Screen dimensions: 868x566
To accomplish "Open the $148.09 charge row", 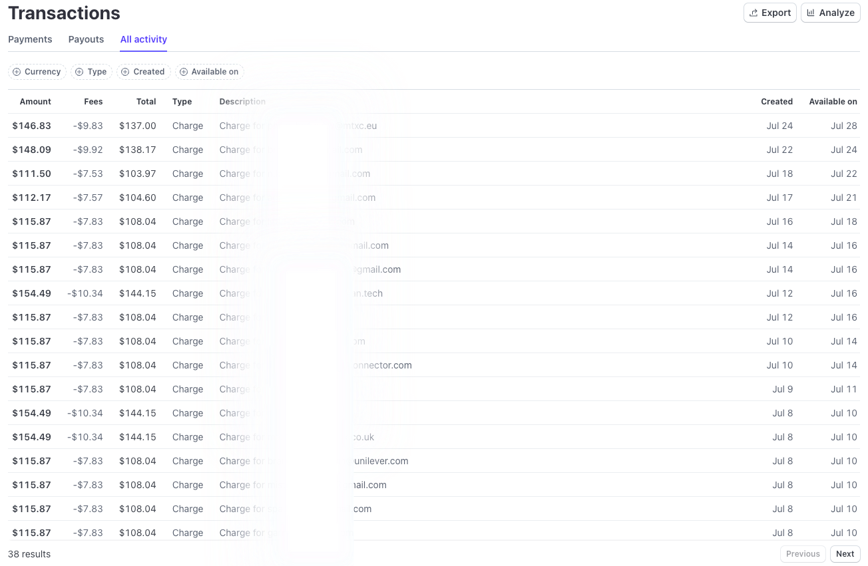I will (434, 150).
